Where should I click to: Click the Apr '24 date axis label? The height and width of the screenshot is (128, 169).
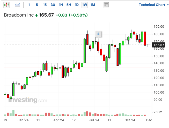coord(59,120)
